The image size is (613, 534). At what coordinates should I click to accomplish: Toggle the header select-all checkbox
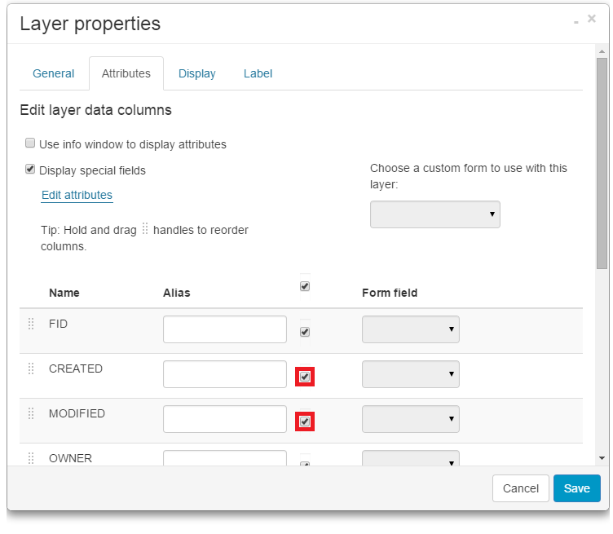point(305,286)
